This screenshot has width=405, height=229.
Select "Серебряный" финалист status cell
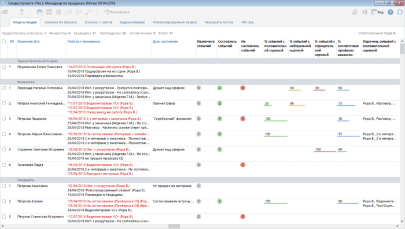(172, 119)
